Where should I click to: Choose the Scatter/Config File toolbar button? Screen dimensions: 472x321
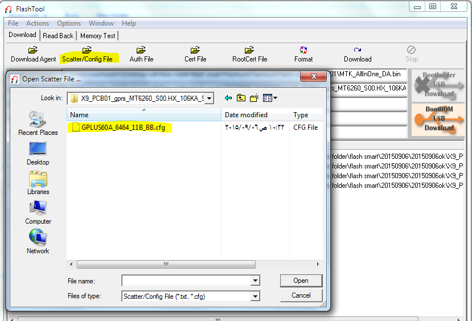click(87, 55)
